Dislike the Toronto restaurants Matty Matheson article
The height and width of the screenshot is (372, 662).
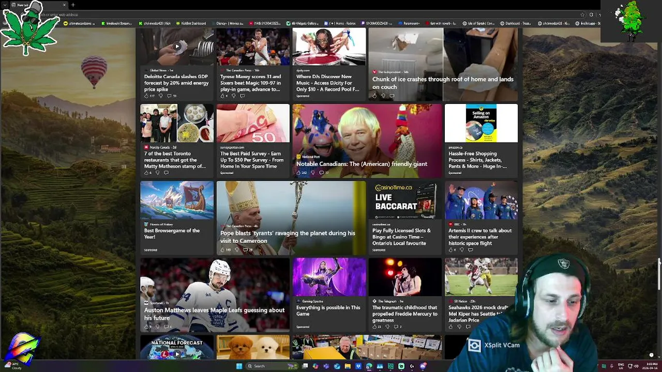pos(158,173)
